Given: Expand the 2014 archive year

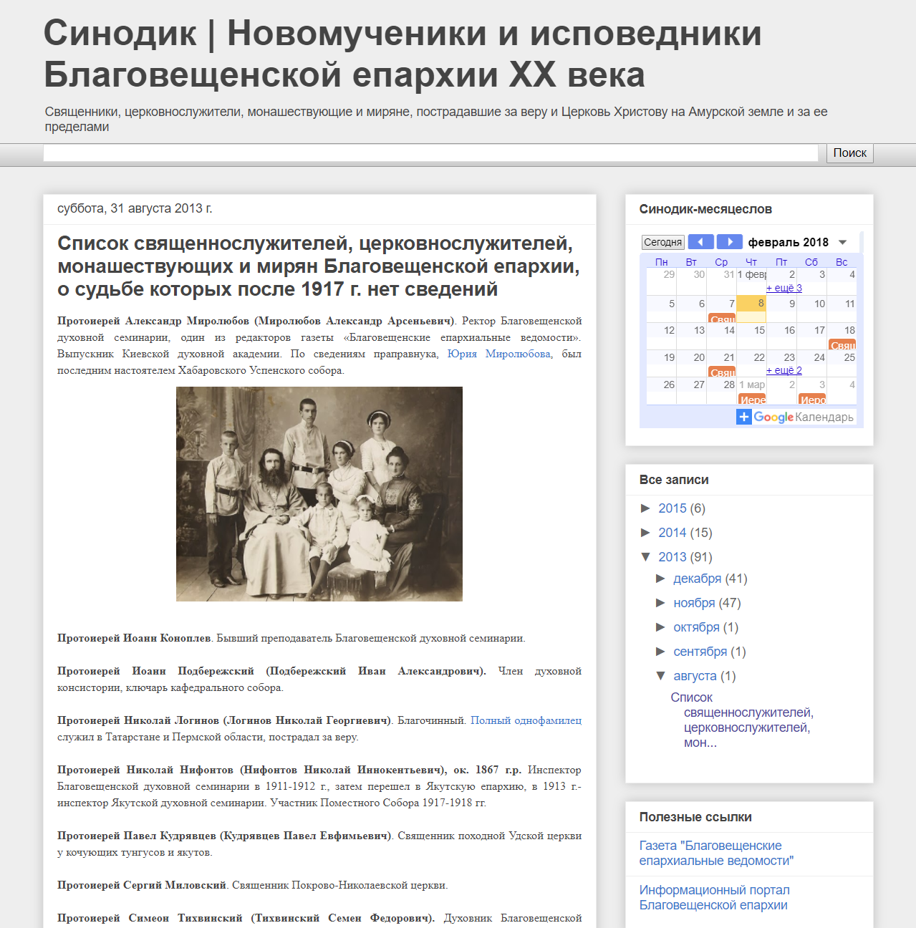Looking at the screenshot, I should [645, 533].
